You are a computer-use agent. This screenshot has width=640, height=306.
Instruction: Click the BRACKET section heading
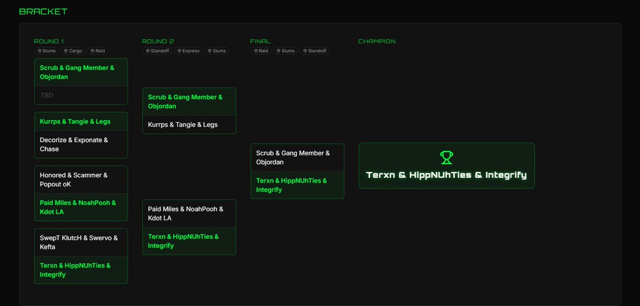(x=43, y=11)
